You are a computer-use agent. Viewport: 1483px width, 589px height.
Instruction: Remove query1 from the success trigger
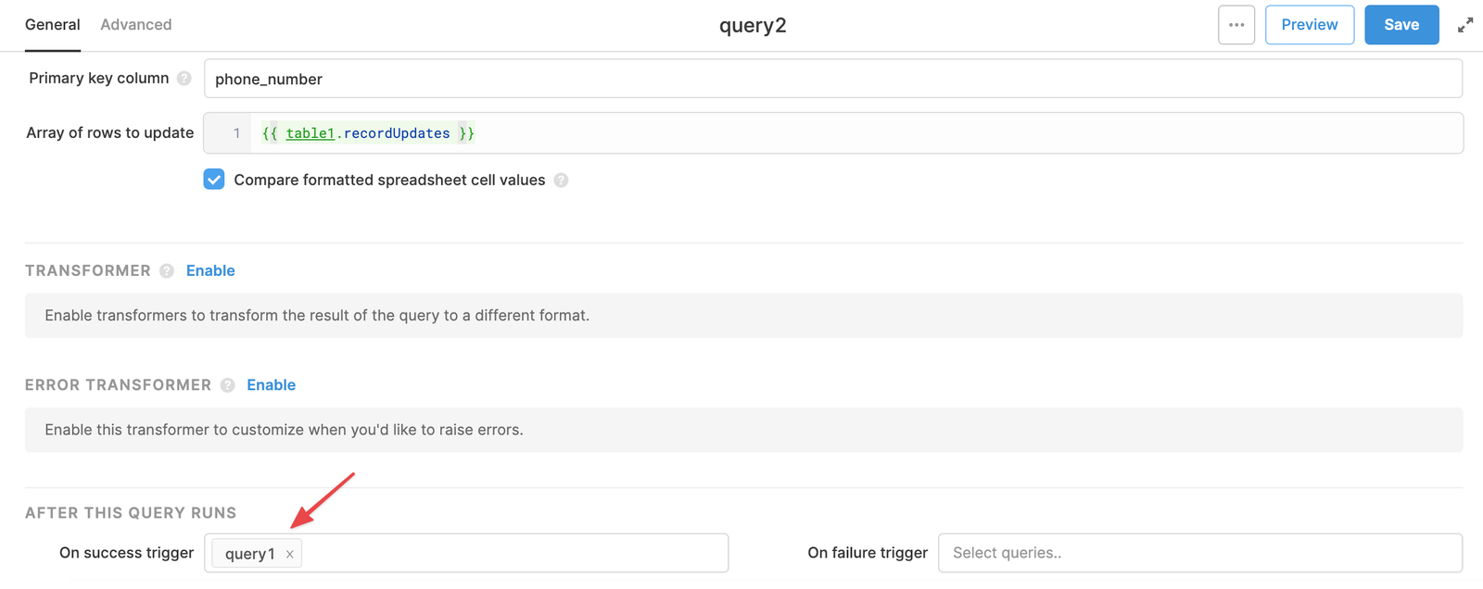coord(290,554)
